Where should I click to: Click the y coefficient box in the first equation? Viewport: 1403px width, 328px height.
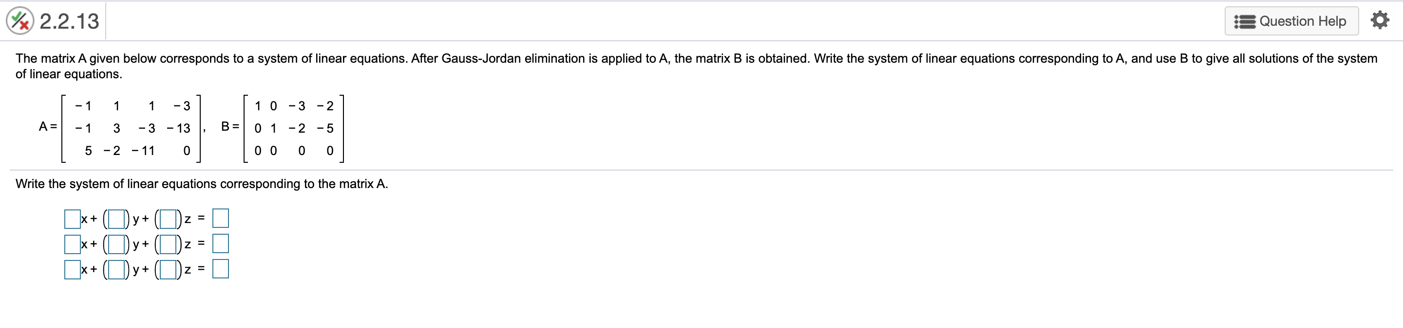pos(116,219)
